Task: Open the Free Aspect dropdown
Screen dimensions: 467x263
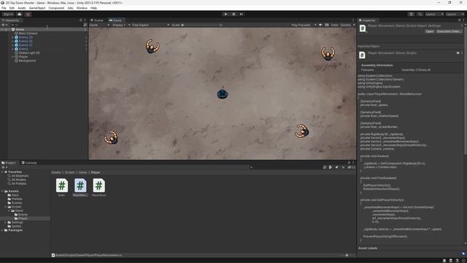Action: click(x=150, y=25)
